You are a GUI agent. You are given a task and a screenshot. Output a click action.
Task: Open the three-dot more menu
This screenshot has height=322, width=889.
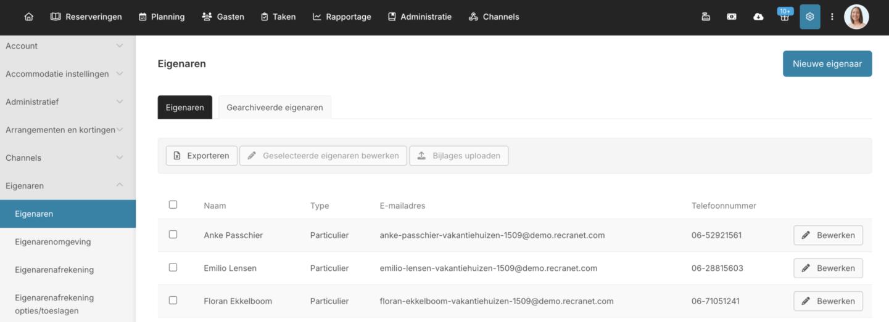pos(832,17)
